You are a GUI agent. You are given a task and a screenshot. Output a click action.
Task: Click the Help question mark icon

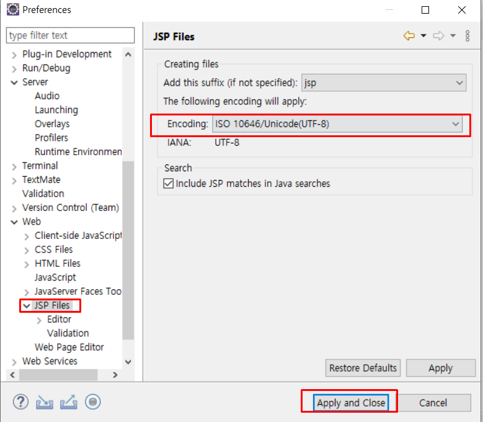tap(20, 402)
